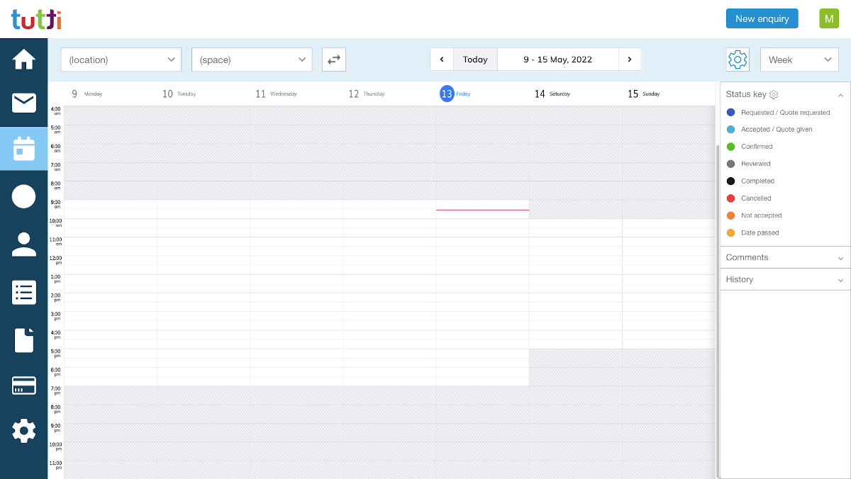Select Friday 13 in calendar header
This screenshot has height=479, width=851.
click(x=447, y=94)
